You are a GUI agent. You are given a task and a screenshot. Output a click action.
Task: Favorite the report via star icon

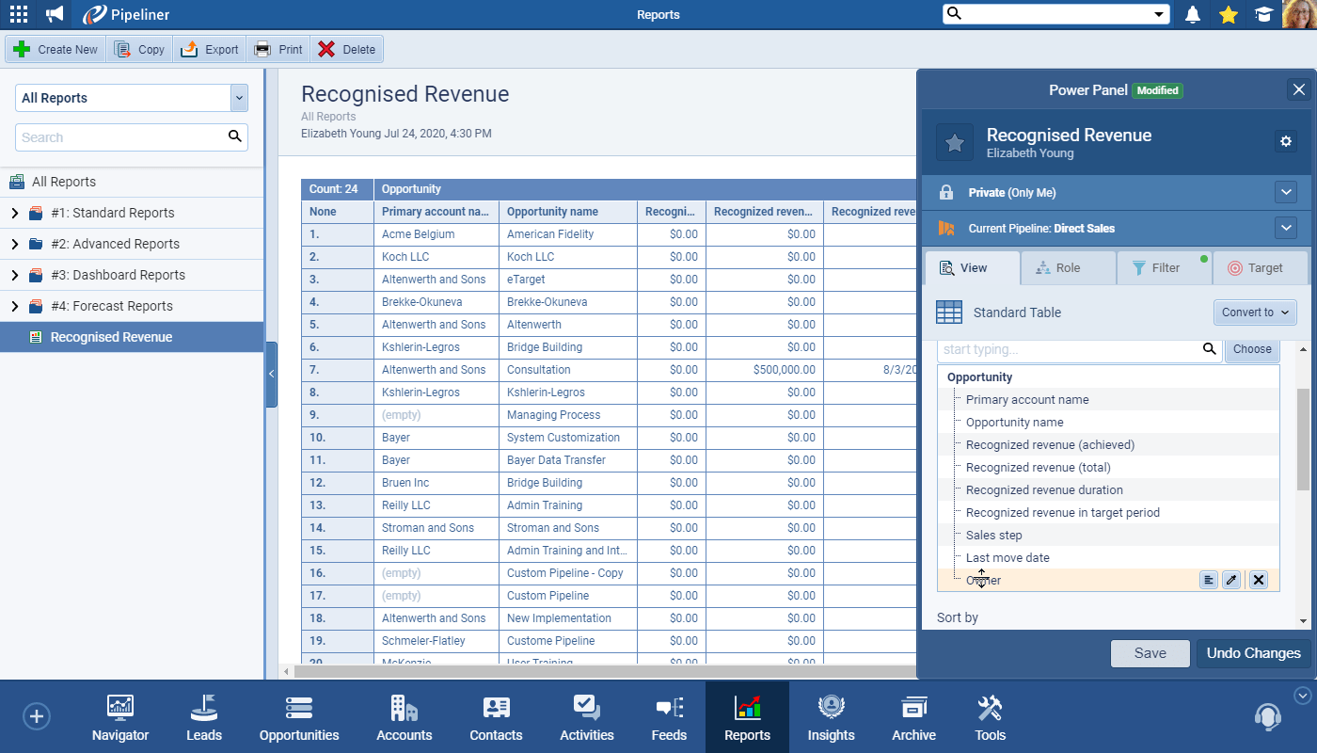coord(954,142)
